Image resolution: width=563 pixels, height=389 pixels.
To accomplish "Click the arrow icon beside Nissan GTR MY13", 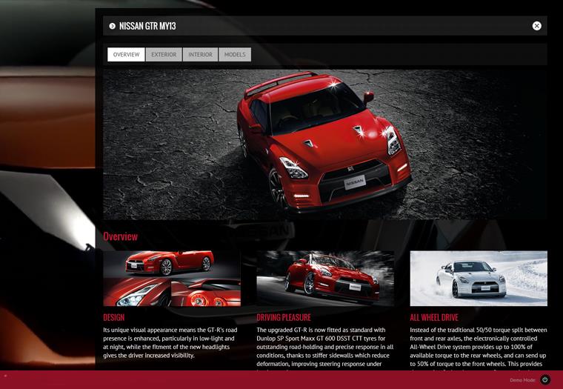I will (113, 26).
